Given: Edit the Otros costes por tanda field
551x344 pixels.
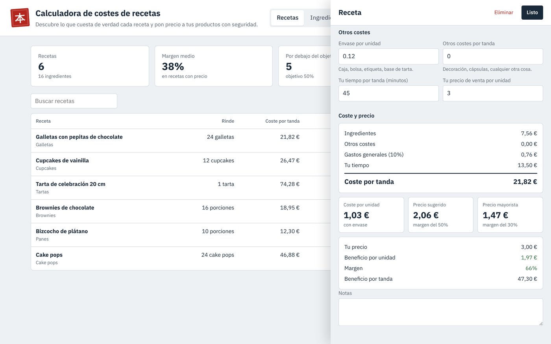Looking at the screenshot, I should point(493,56).
